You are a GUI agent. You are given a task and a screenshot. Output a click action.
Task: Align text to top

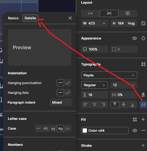pyautogui.click(x=115, y=105)
